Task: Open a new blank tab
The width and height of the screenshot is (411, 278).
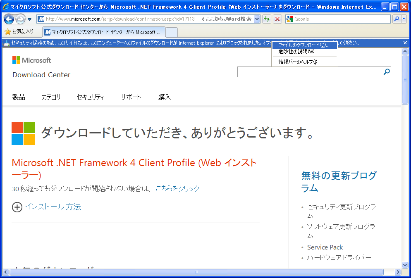Action: (172, 33)
